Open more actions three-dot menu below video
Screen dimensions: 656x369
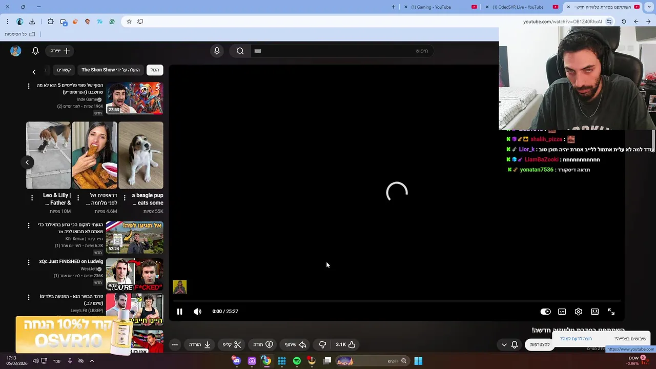click(175, 345)
